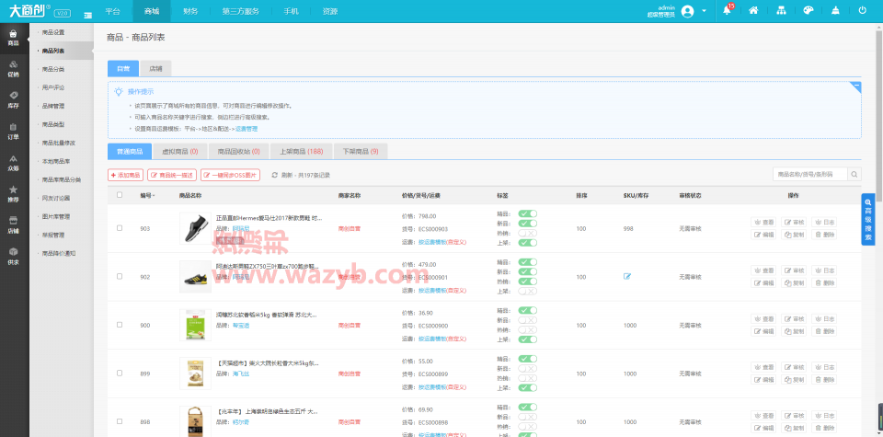Toggle 热销 switch for product 903

tap(528, 233)
